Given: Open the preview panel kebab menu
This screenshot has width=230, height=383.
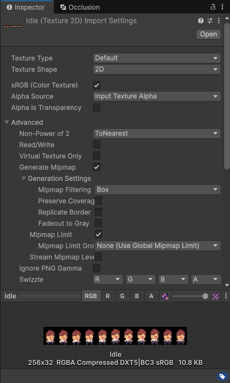Looking at the screenshot, I should tap(226, 296).
